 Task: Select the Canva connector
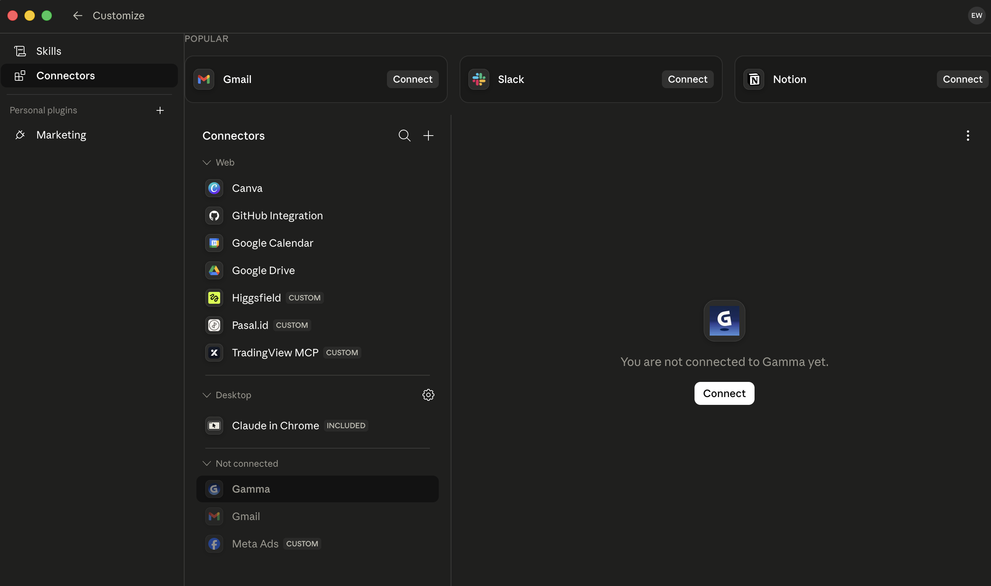pos(318,188)
